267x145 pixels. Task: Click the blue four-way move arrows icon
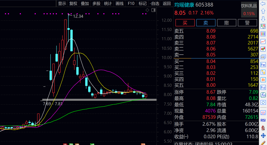pos(263,136)
